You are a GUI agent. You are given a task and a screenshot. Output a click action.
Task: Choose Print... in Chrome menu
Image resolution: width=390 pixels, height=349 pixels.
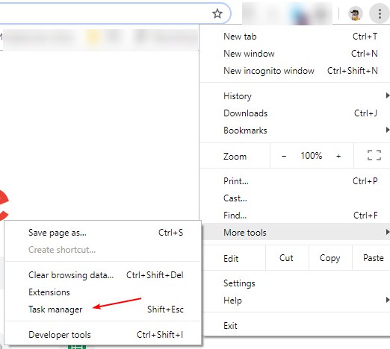click(295, 181)
